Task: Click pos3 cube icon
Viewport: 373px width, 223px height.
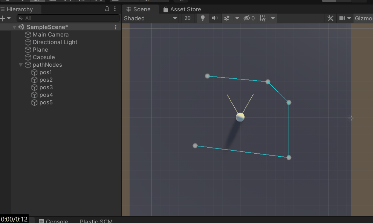Action: tap(35, 87)
